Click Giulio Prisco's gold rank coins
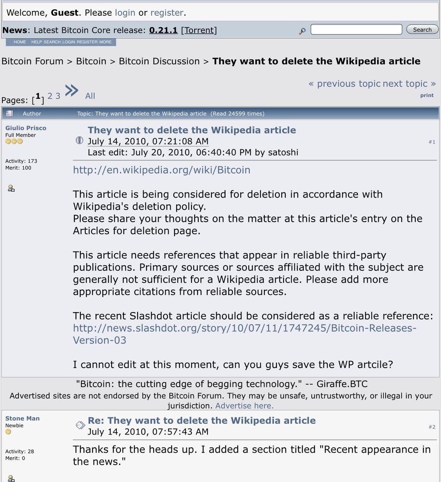This screenshot has height=482, width=441. 14,141
